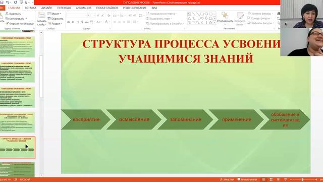Undo the last action in Quick Access toolbar
The height and width of the screenshot is (182, 323).
point(8,2)
